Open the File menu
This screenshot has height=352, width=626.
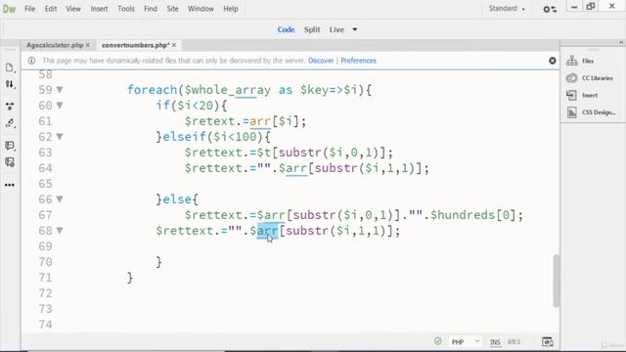click(30, 9)
